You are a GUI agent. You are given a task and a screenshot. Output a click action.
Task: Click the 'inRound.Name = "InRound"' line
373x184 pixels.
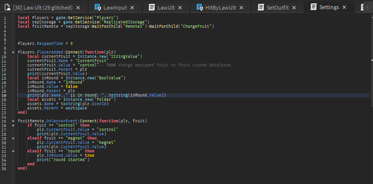[56, 82]
